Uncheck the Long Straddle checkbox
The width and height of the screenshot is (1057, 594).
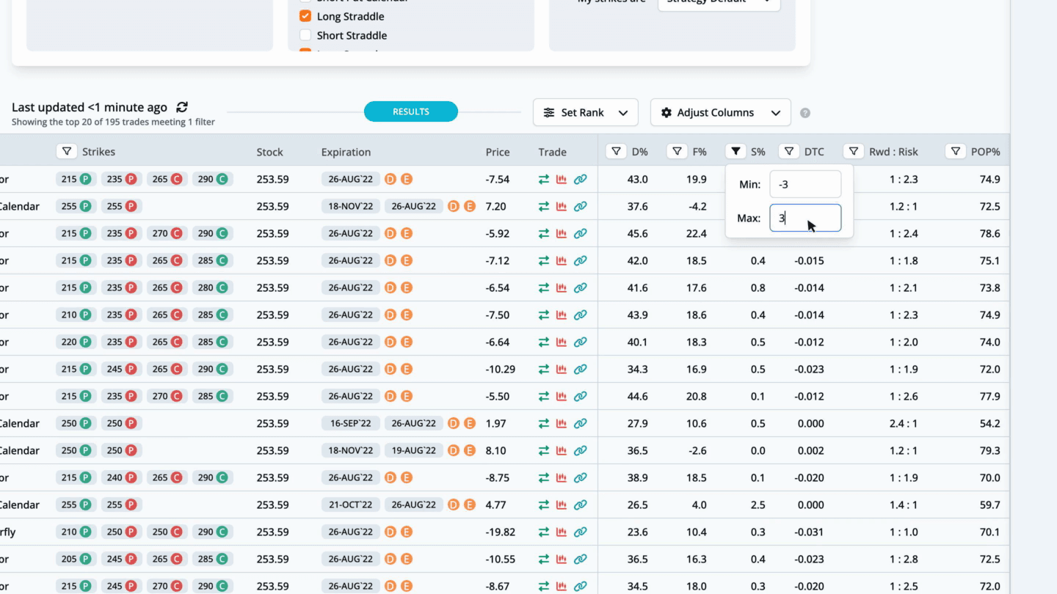pyautogui.click(x=305, y=16)
